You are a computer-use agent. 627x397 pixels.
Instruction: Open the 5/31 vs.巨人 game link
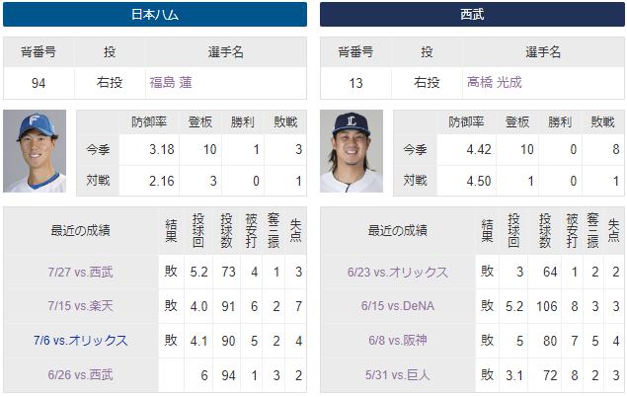click(x=398, y=375)
